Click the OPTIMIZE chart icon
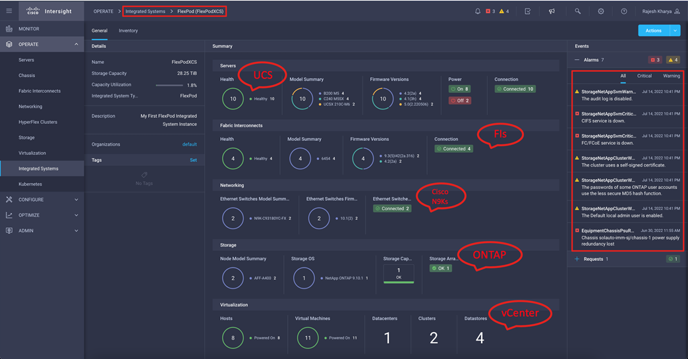Screen dimensions: 688x359 point(9,215)
